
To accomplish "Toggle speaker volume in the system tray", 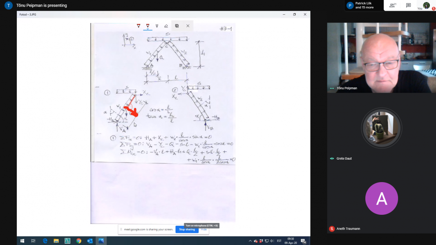I will 272,241.
